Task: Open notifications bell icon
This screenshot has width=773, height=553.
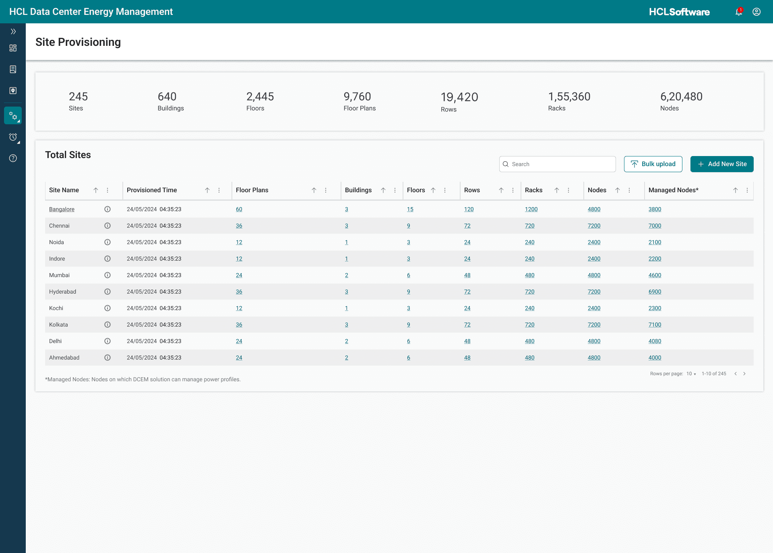Action: (739, 12)
